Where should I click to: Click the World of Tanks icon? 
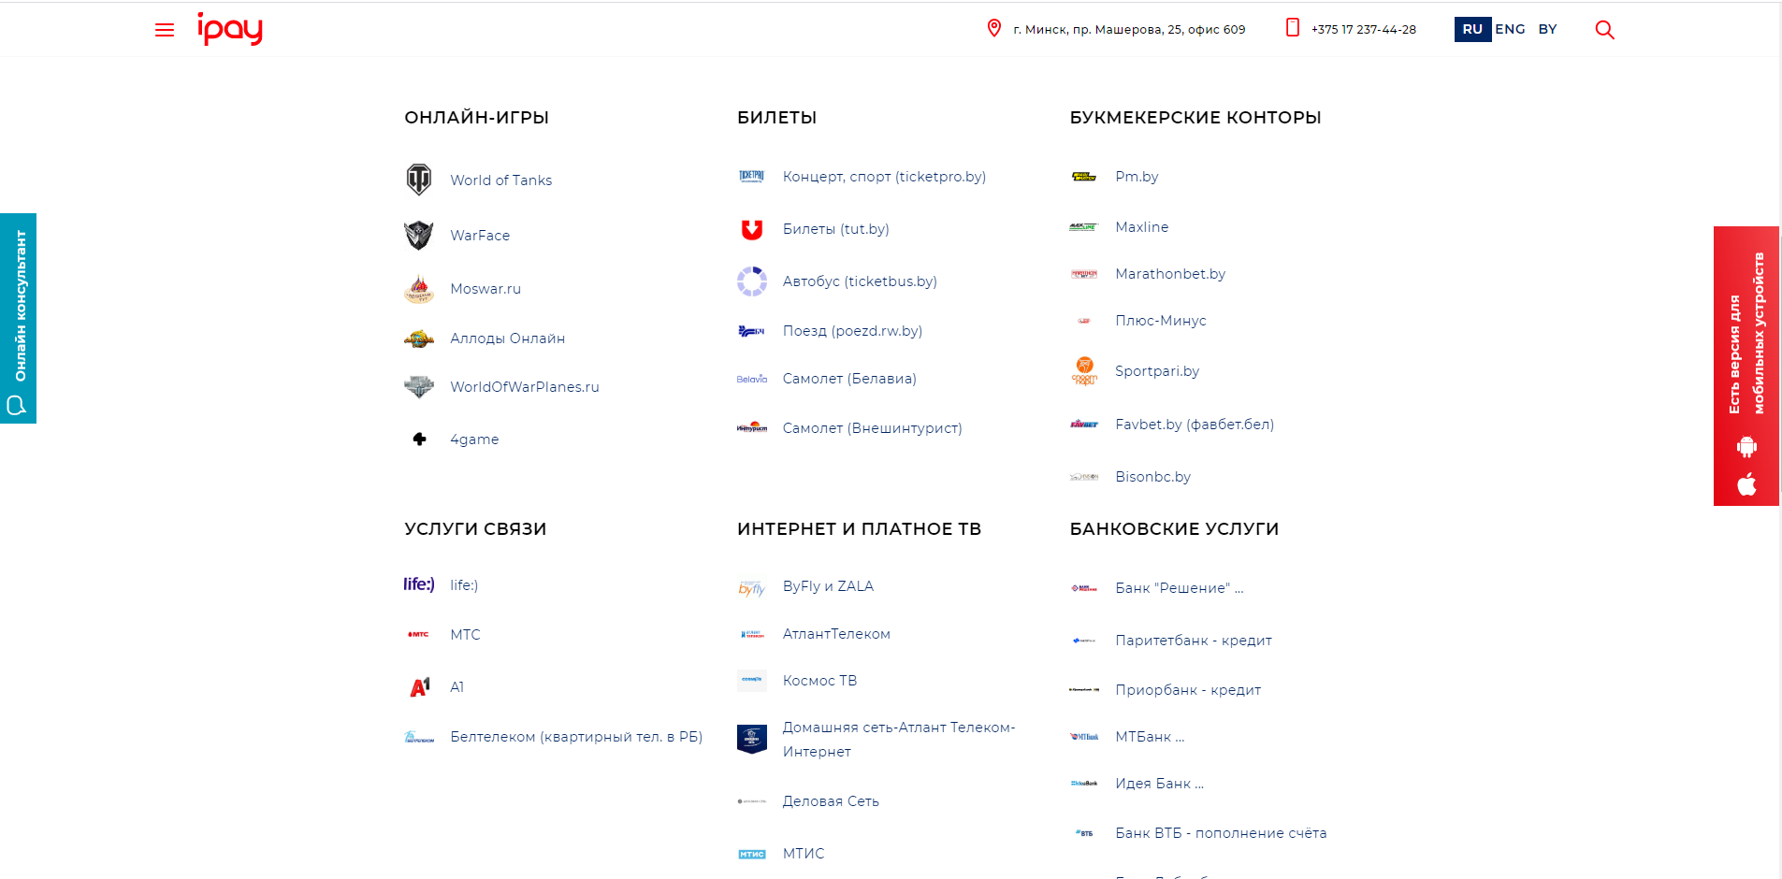point(419,180)
